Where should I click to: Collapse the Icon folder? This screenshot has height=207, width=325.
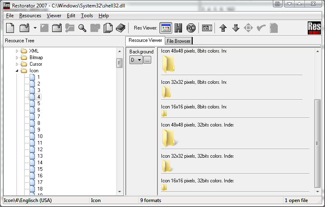coord(17,71)
